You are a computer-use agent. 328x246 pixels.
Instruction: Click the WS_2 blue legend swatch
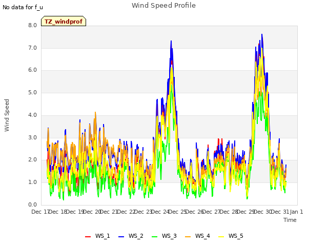coord(121,236)
